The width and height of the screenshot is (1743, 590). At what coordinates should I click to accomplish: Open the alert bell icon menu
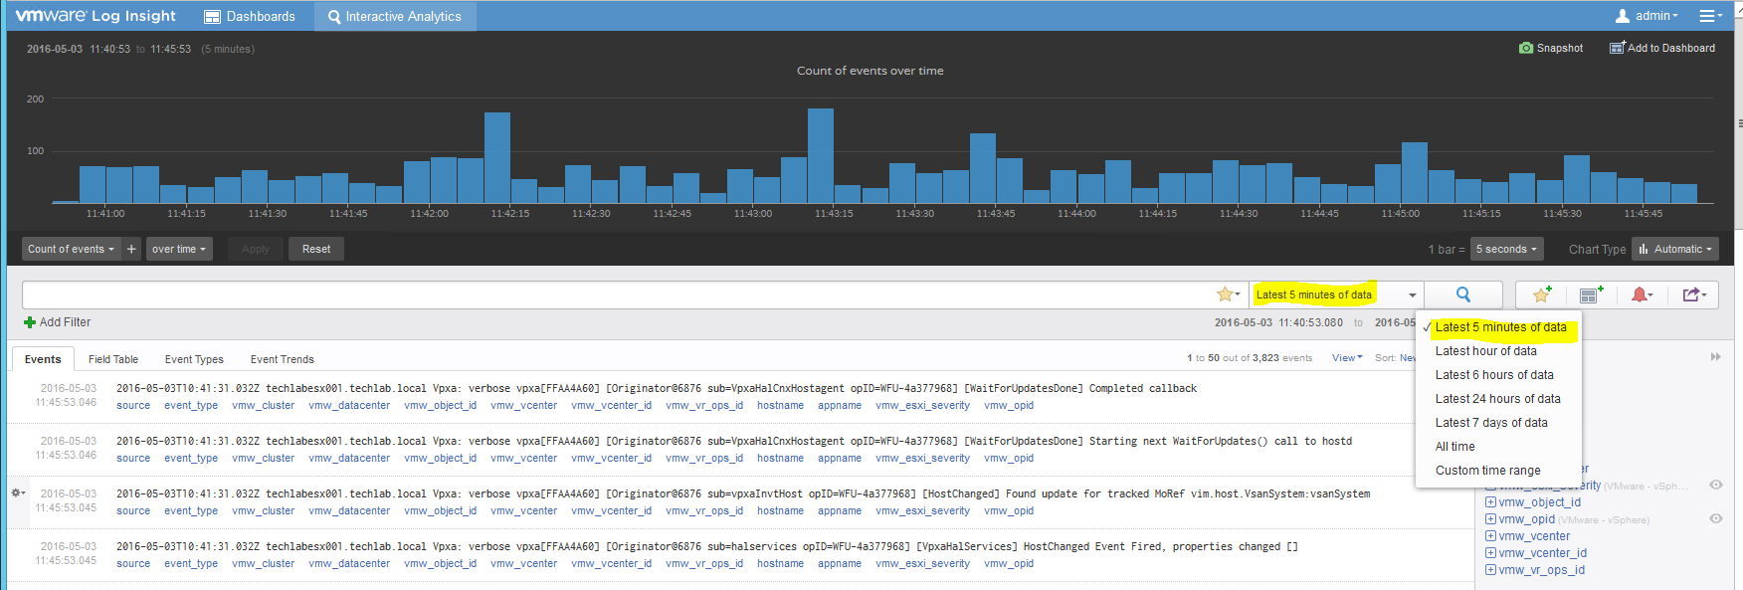(x=1642, y=295)
